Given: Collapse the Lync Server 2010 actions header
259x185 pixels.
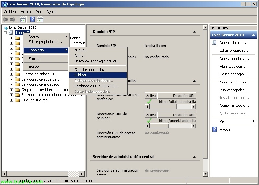Looking at the screenshot, I should [253, 35].
